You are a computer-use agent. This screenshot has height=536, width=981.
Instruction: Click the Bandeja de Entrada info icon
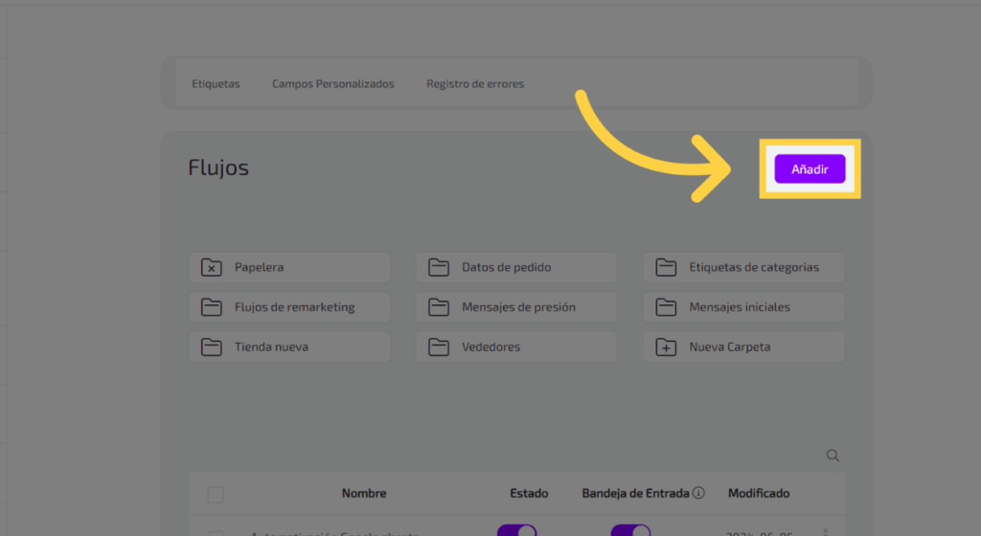tap(698, 494)
